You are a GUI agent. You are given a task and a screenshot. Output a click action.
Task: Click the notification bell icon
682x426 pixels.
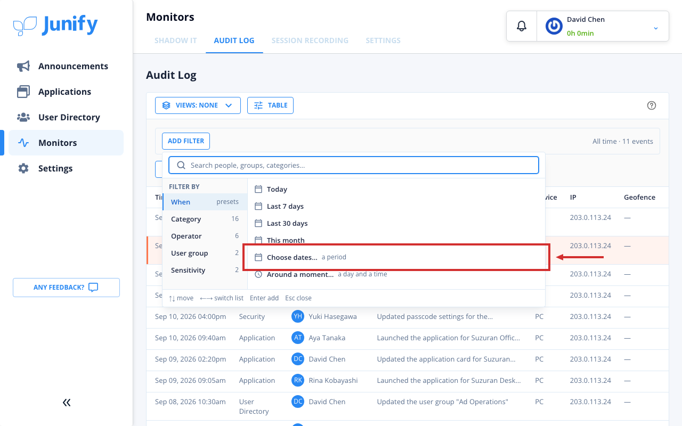[522, 26]
